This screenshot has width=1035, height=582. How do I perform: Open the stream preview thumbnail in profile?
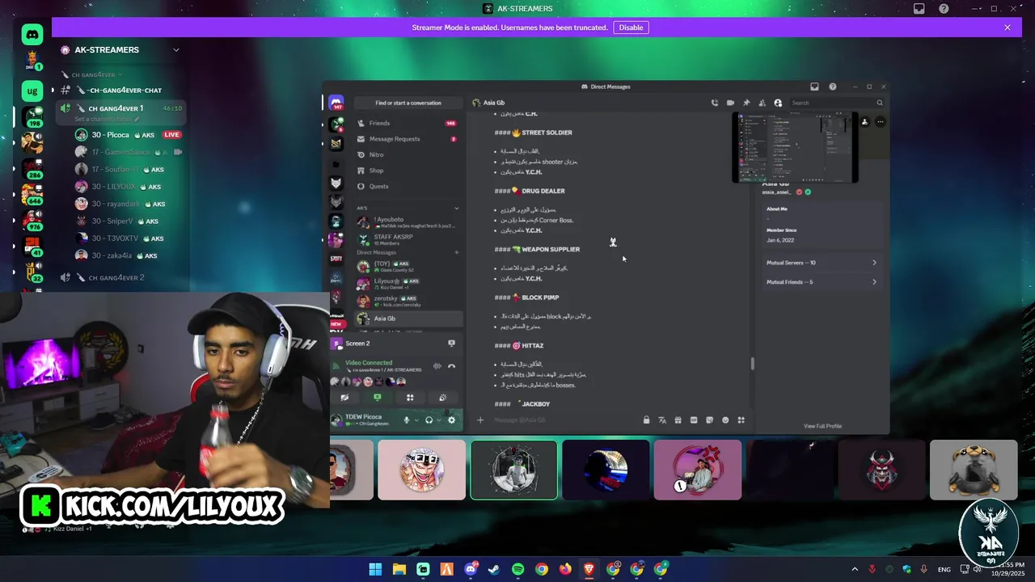[x=796, y=148]
